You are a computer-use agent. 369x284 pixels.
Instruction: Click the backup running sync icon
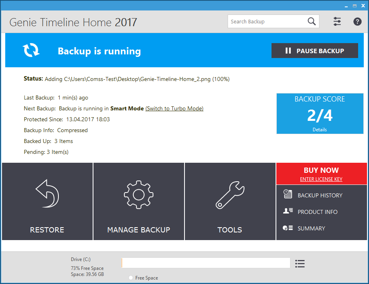[31, 50]
